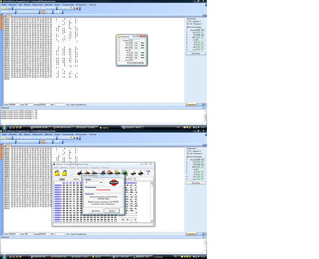Click ETLsmart hex view vertical scrollbar
The width and height of the screenshot is (319, 259).
point(152,202)
